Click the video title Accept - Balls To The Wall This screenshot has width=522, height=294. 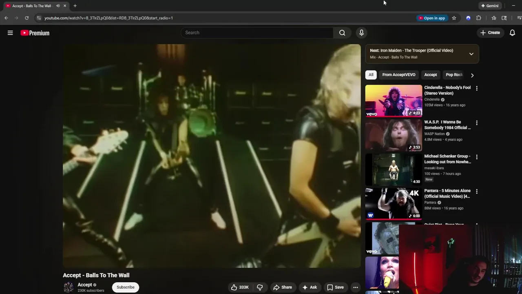coord(96,275)
